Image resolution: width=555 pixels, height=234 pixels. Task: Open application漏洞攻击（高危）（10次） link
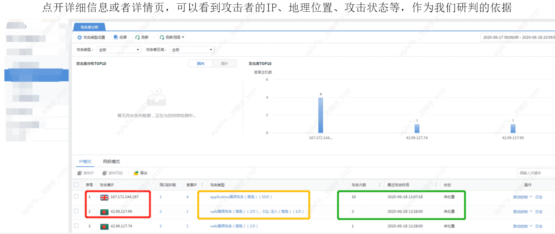point(241,197)
